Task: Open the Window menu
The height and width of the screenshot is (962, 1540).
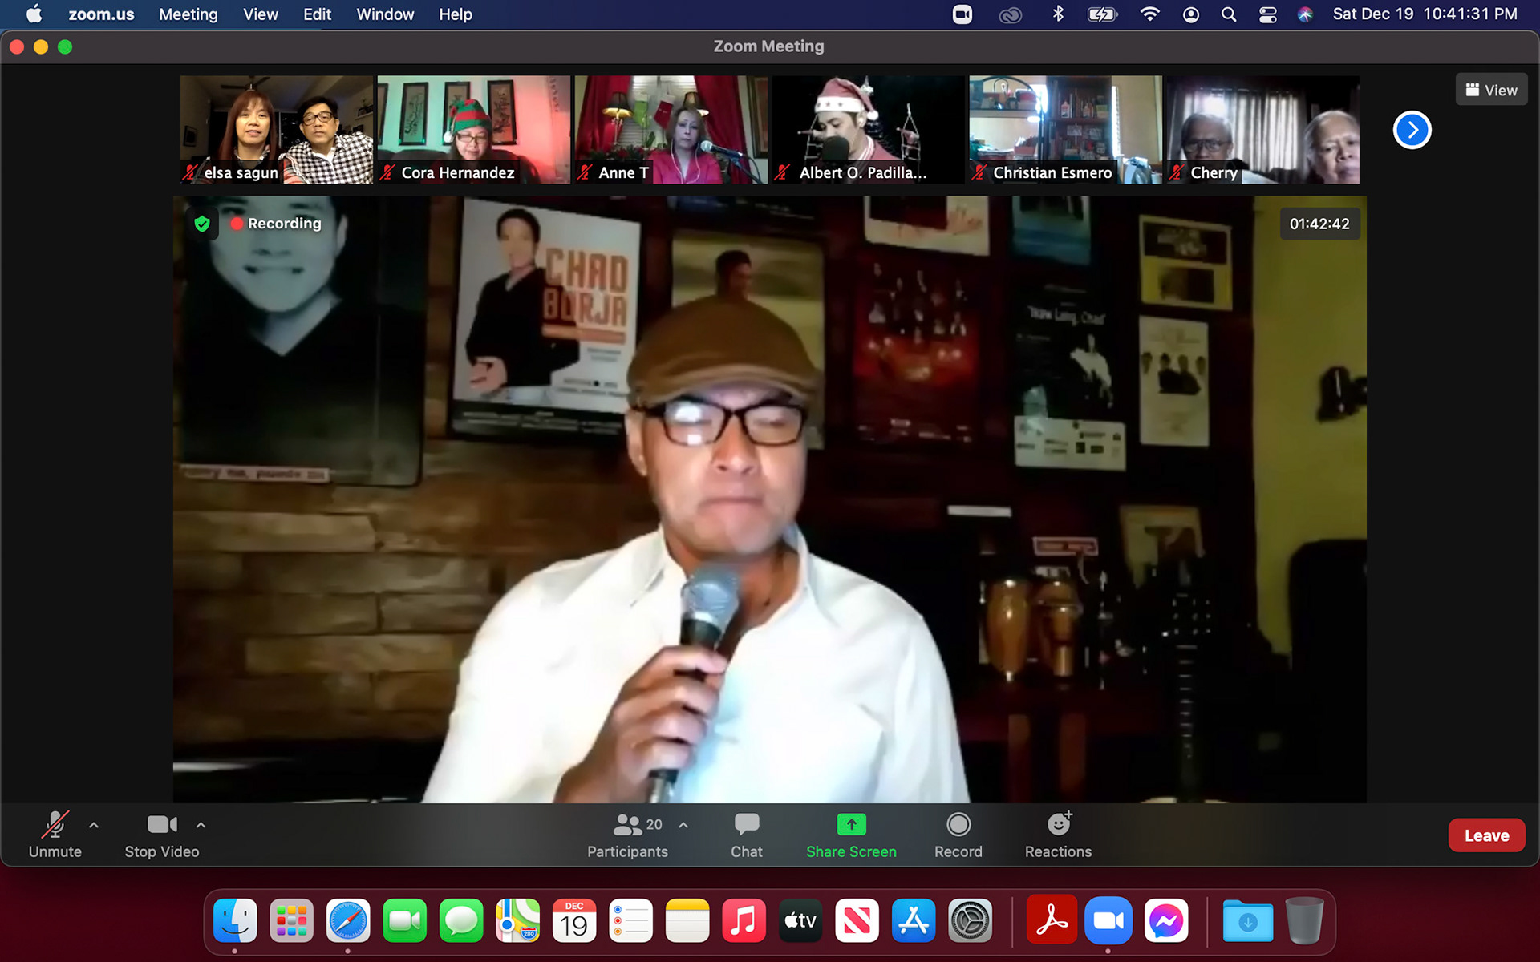Action: pyautogui.click(x=385, y=14)
